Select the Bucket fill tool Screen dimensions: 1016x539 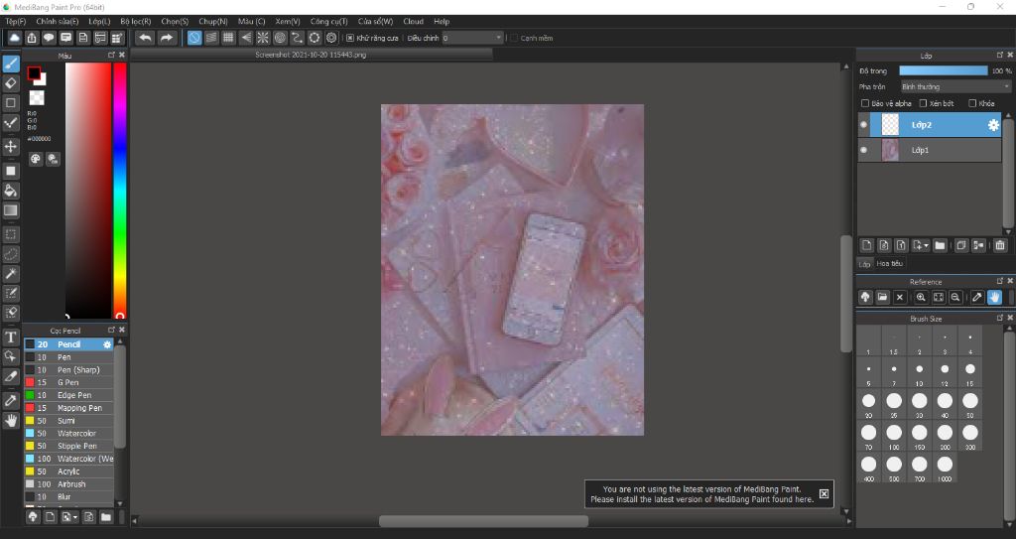tap(11, 191)
